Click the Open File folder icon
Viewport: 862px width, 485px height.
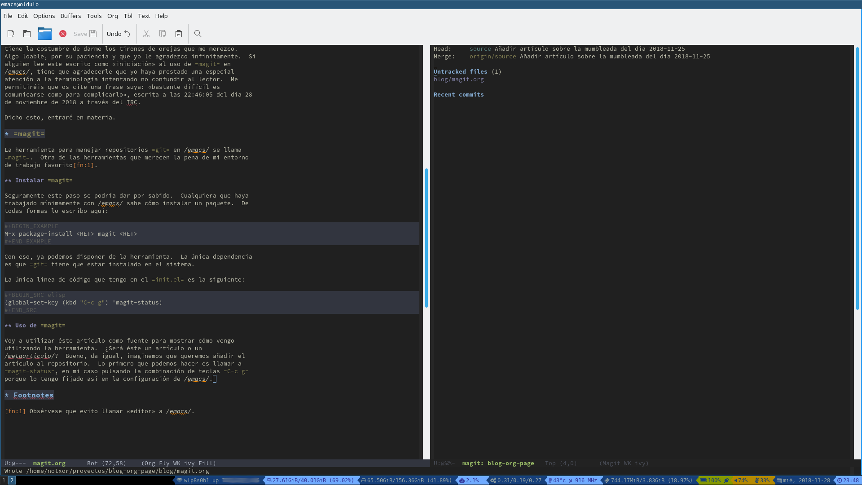pyautogui.click(x=27, y=34)
